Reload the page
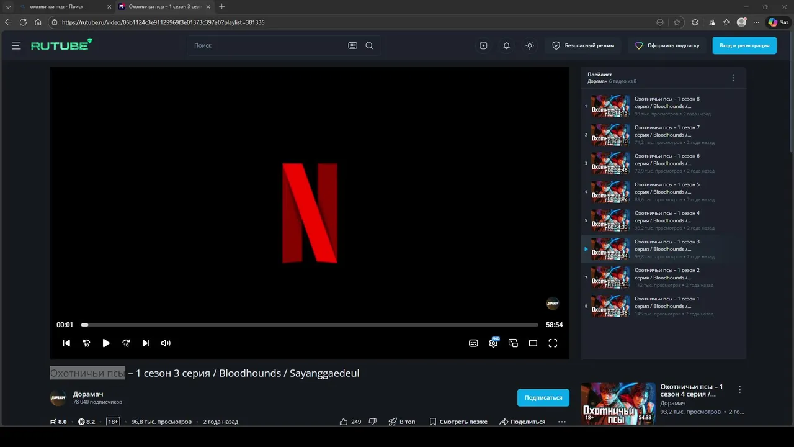The image size is (794, 447). (23, 22)
